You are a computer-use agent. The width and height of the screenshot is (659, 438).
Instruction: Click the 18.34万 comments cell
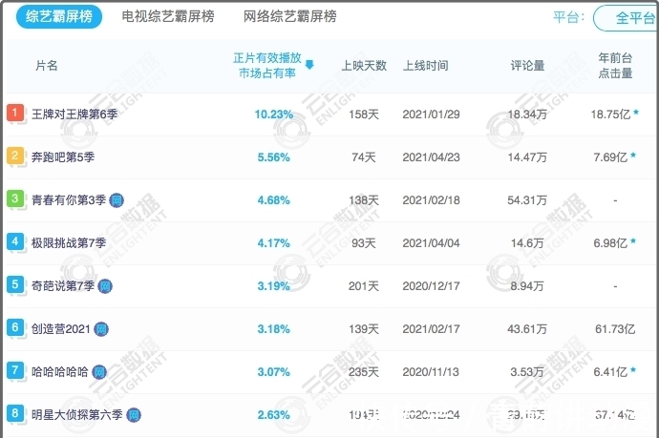tap(527, 115)
